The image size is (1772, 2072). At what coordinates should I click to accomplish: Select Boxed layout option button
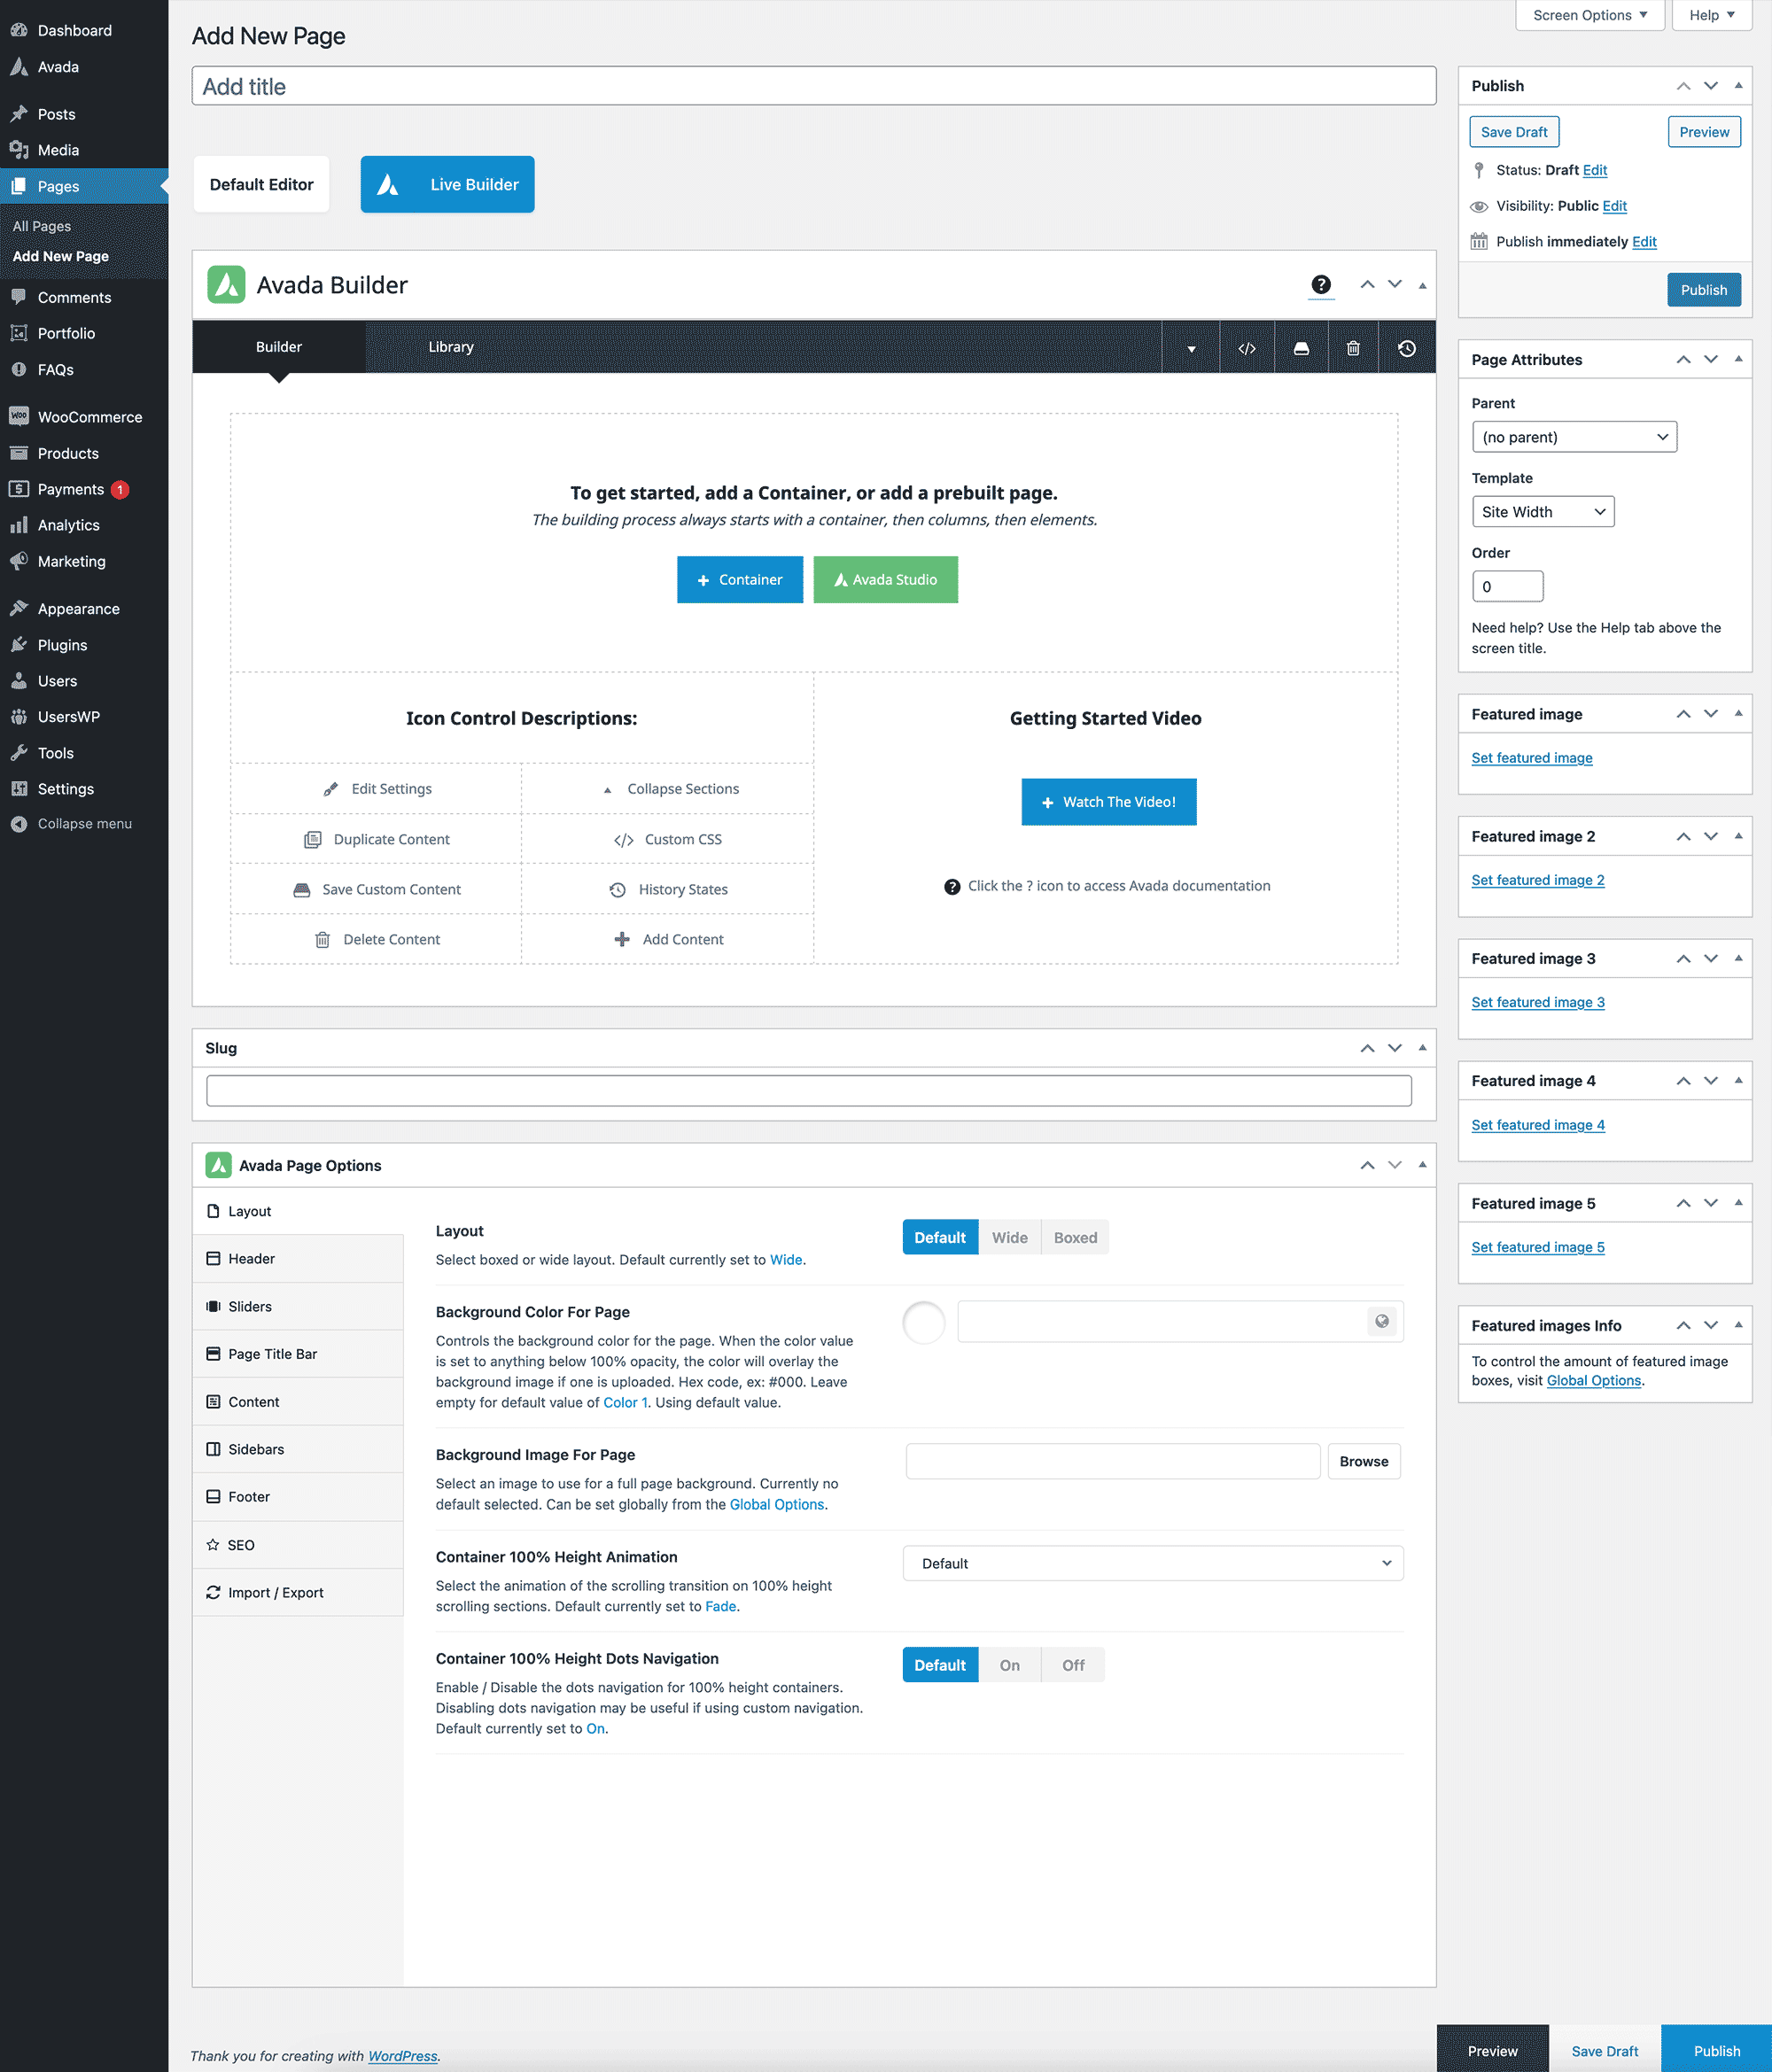pos(1072,1238)
